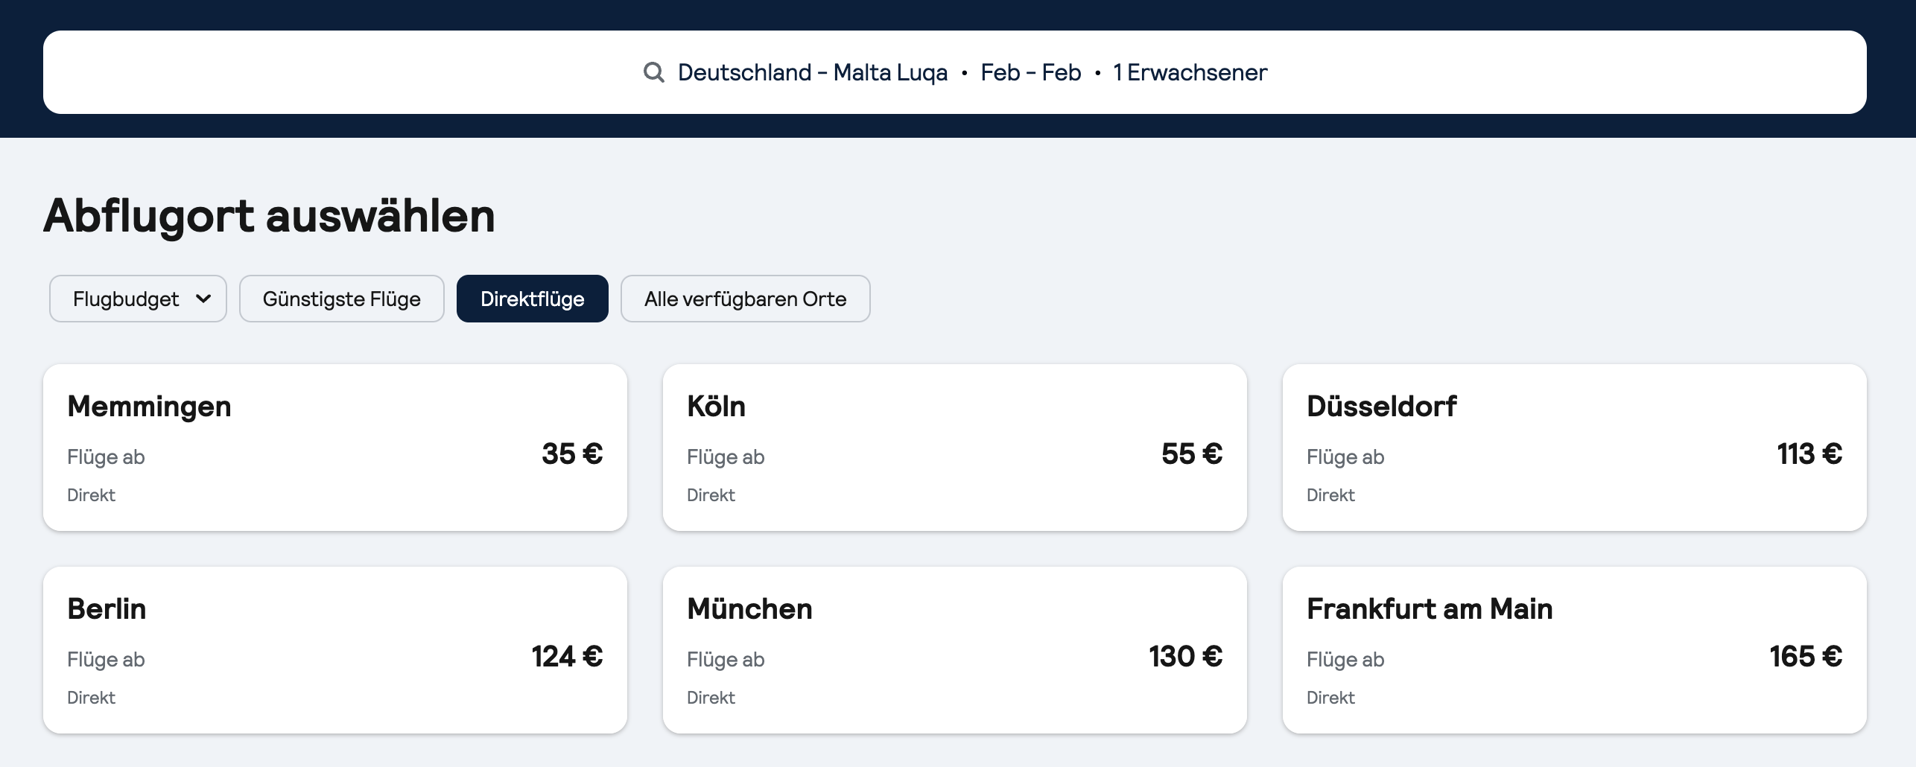Choose Memmingen as departure city

[335, 448]
